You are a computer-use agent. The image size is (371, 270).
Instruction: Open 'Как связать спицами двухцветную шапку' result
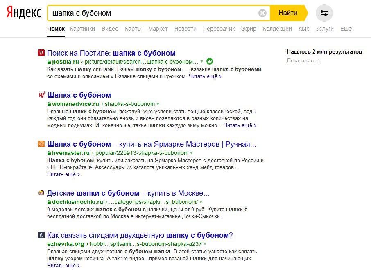coord(140,235)
